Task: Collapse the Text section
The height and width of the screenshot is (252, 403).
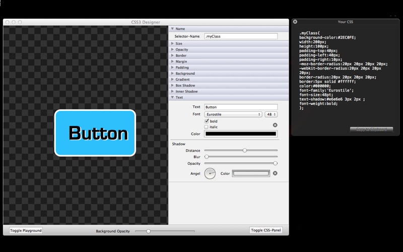Action: [172, 97]
